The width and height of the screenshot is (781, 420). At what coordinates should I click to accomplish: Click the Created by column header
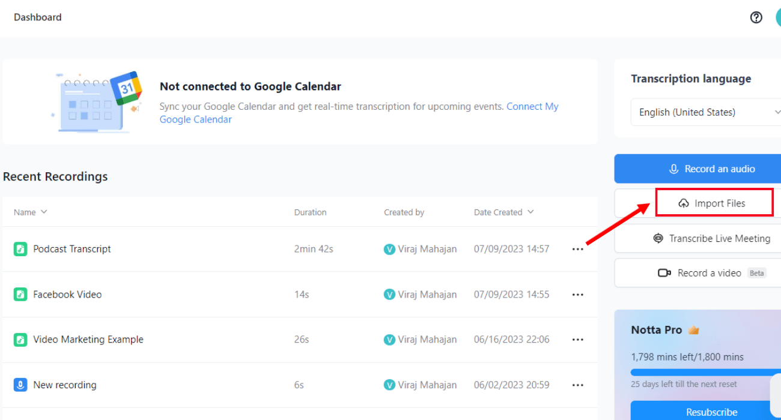[404, 212]
